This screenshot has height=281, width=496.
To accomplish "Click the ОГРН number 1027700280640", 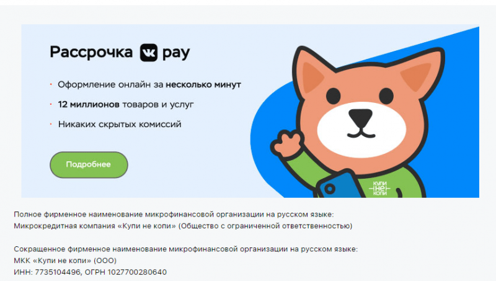I will pos(137,272).
